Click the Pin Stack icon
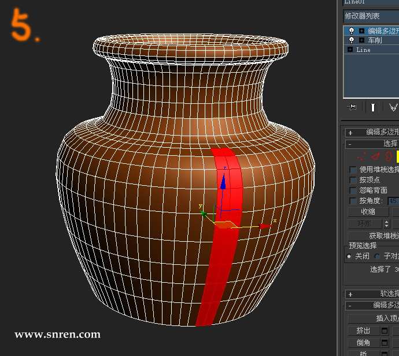The image size is (399, 356). pos(352,107)
